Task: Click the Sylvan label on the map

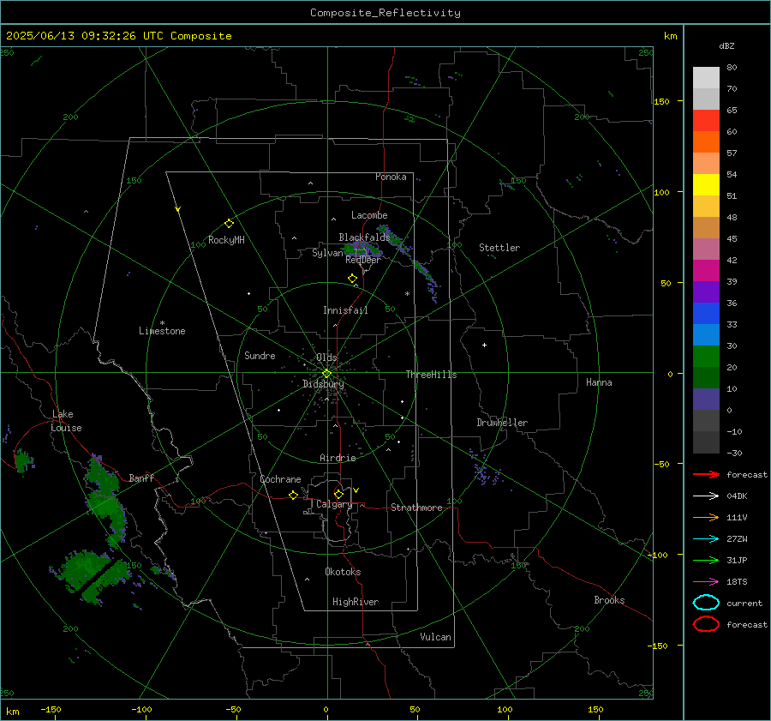Action: point(327,253)
